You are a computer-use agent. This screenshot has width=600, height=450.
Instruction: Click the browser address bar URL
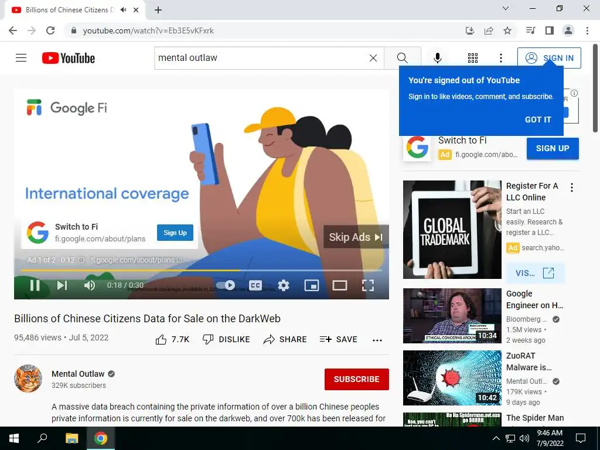148,30
